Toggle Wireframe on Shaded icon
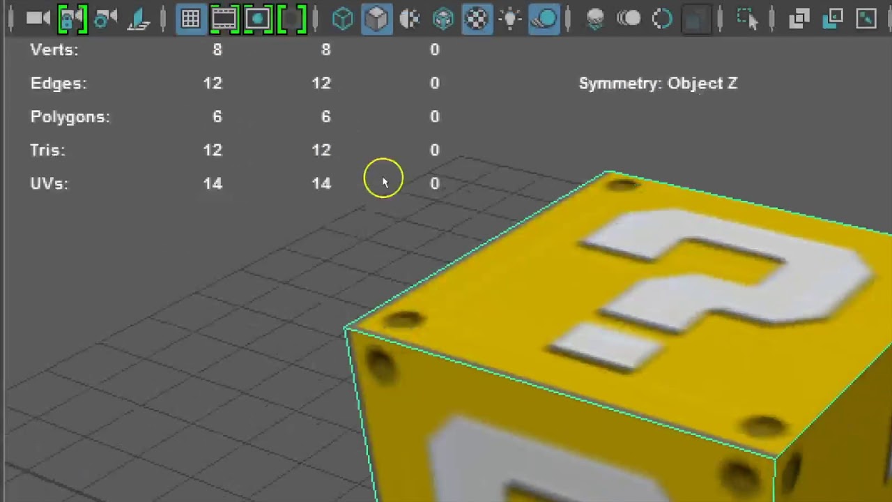This screenshot has width=892, height=502. click(x=443, y=19)
